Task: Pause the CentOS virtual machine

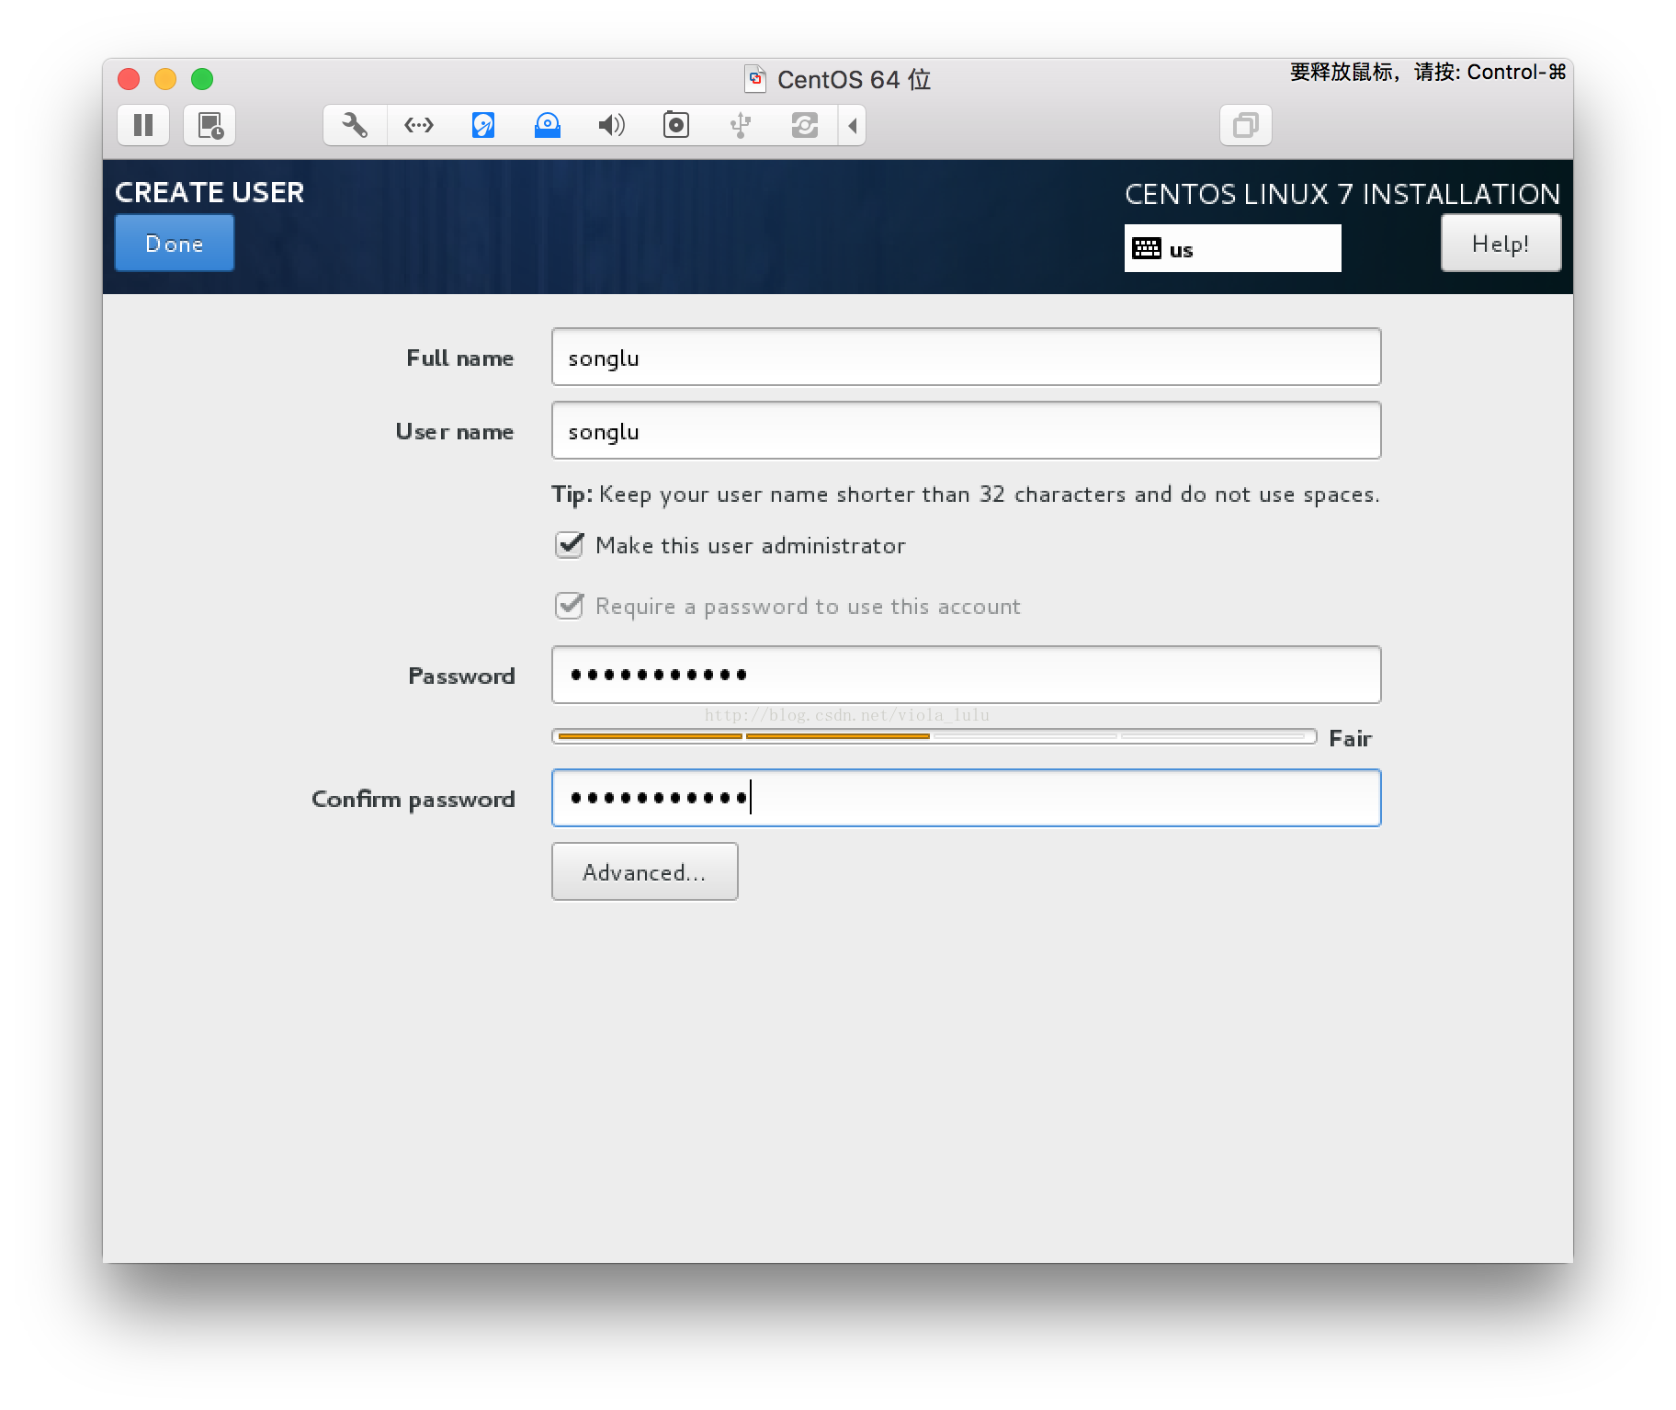Action: [143, 125]
